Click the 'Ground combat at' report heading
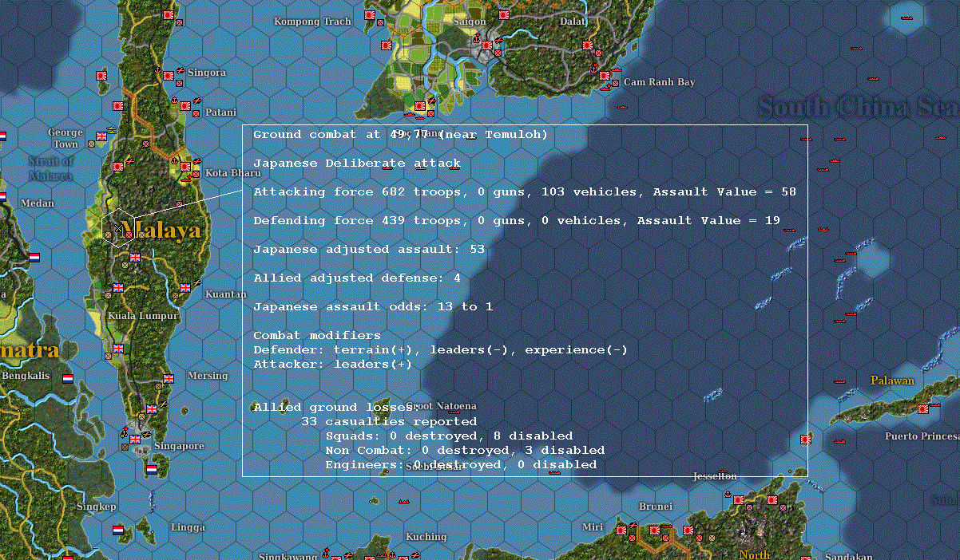This screenshot has width=960, height=560. click(x=401, y=135)
